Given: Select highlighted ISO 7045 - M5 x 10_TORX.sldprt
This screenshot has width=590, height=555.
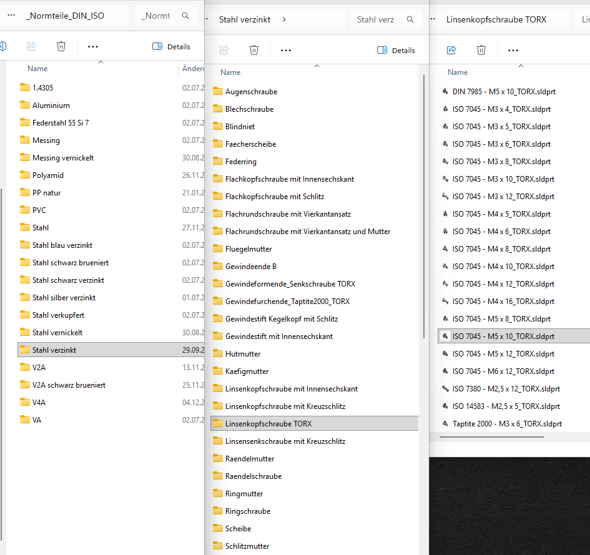Looking at the screenshot, I should click(x=514, y=336).
